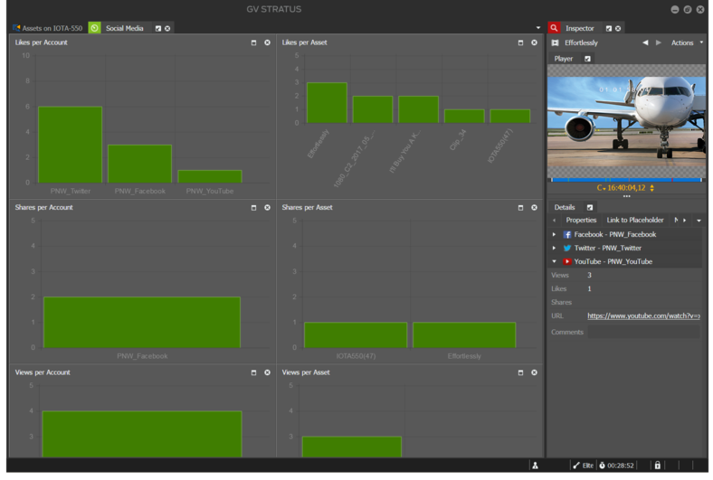Click the IOTA550(47) bar in Shares per Asset
Image resolution: width=713 pixels, height=480 pixels.
click(356, 335)
